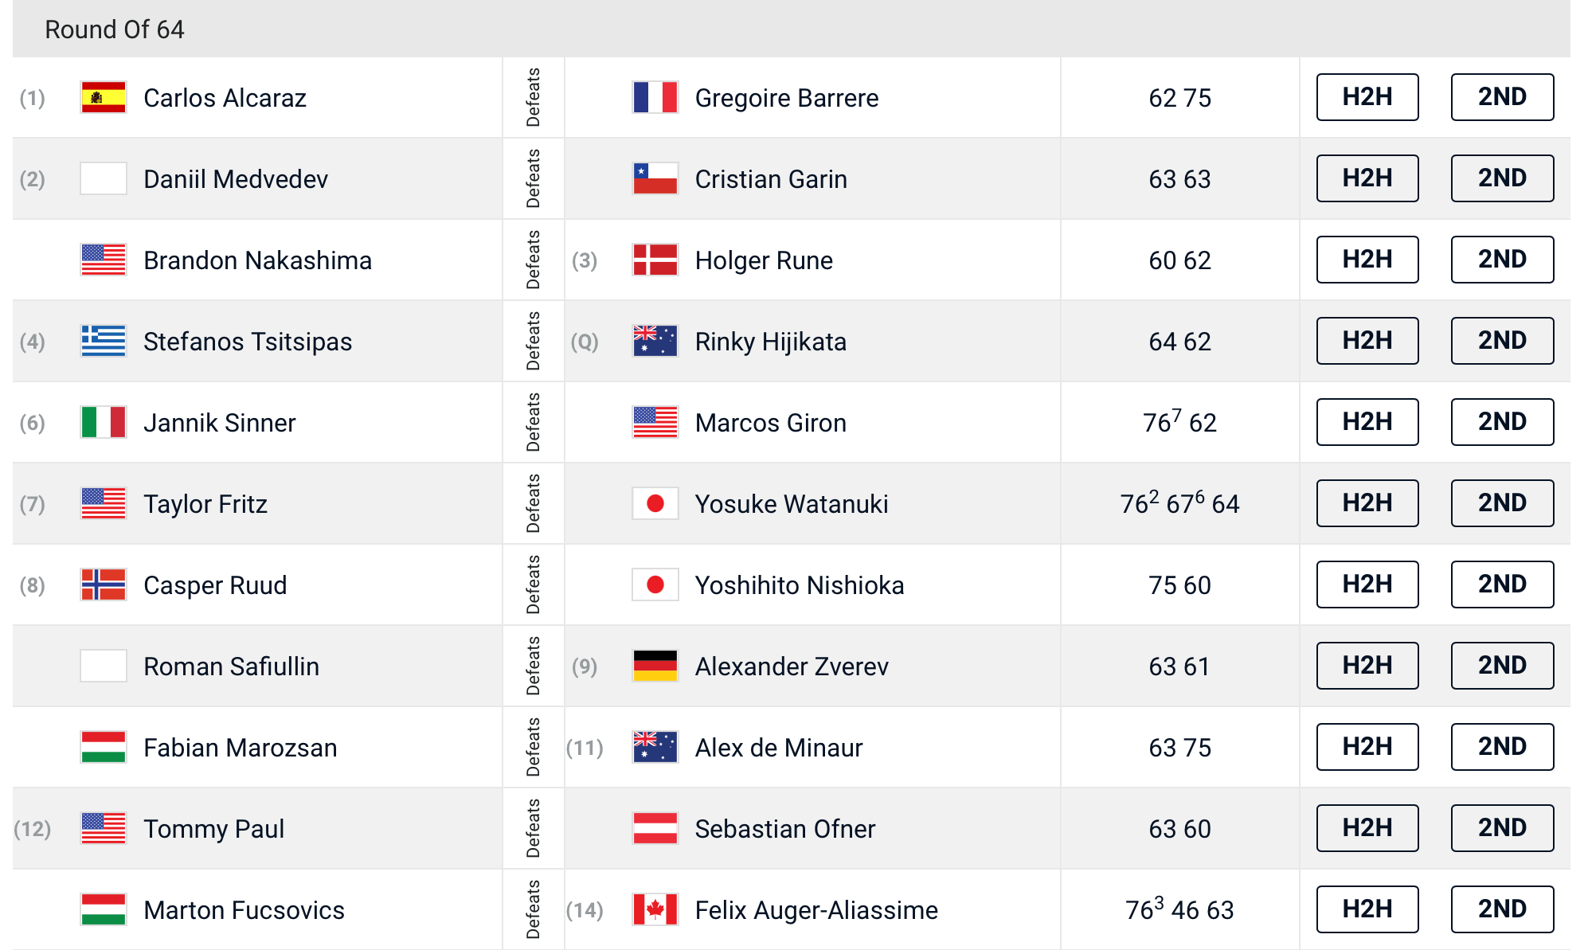Open Alex de Minaur player link
Viewport: 1588px width, 950px height.
[x=779, y=748]
